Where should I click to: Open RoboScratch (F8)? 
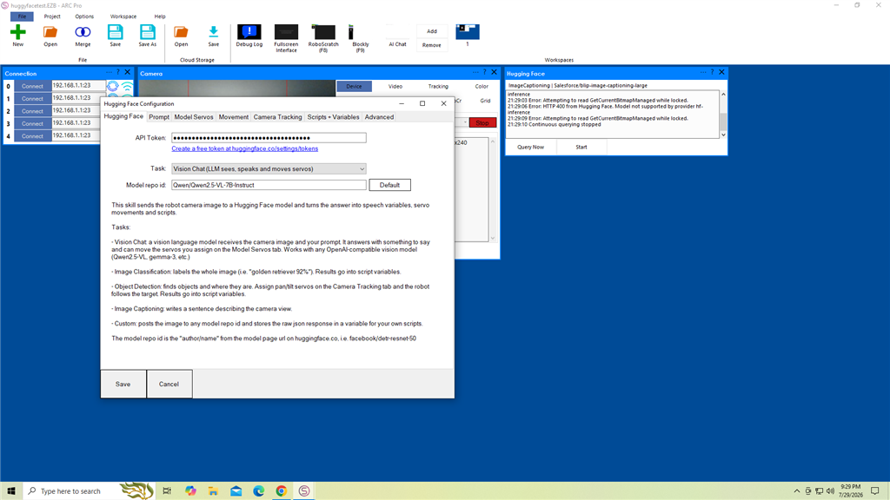coord(323,38)
